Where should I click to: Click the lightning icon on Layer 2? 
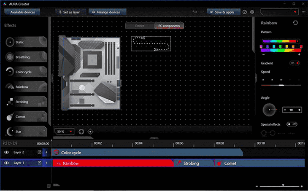(x=46, y=152)
